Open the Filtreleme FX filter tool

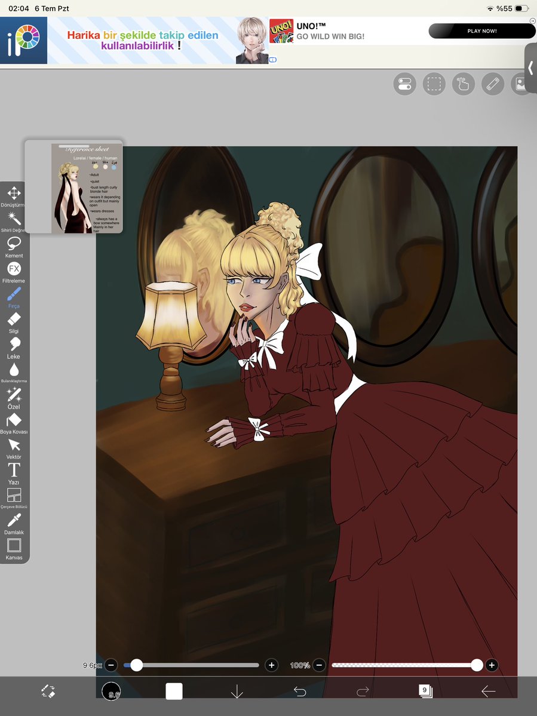click(x=14, y=273)
